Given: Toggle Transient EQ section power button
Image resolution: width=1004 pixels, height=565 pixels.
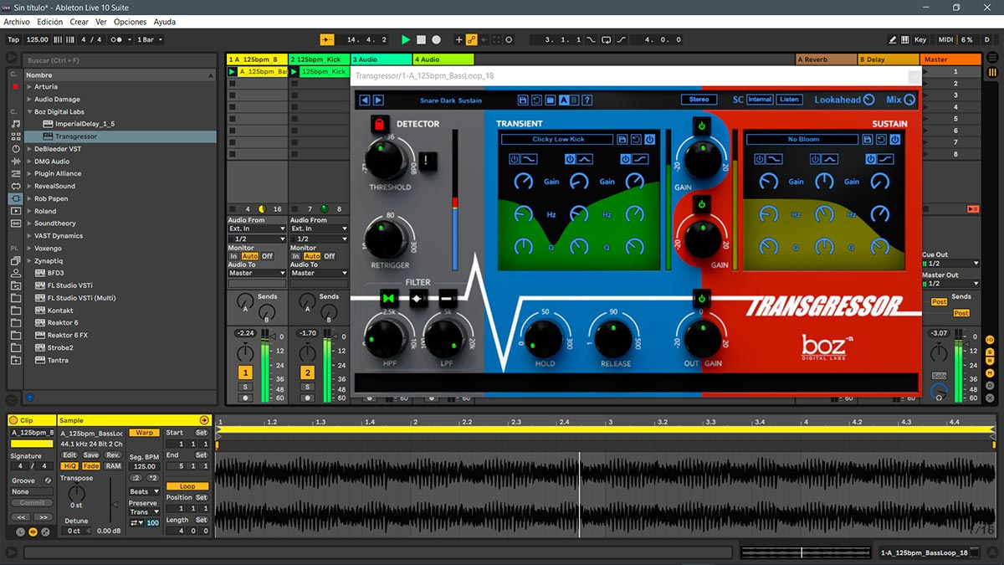Looking at the screenshot, I should pos(649,139).
